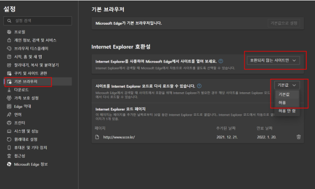The image size is (315, 189).
Task: Open 시스템 및 성능 settings
Action: click(26, 131)
